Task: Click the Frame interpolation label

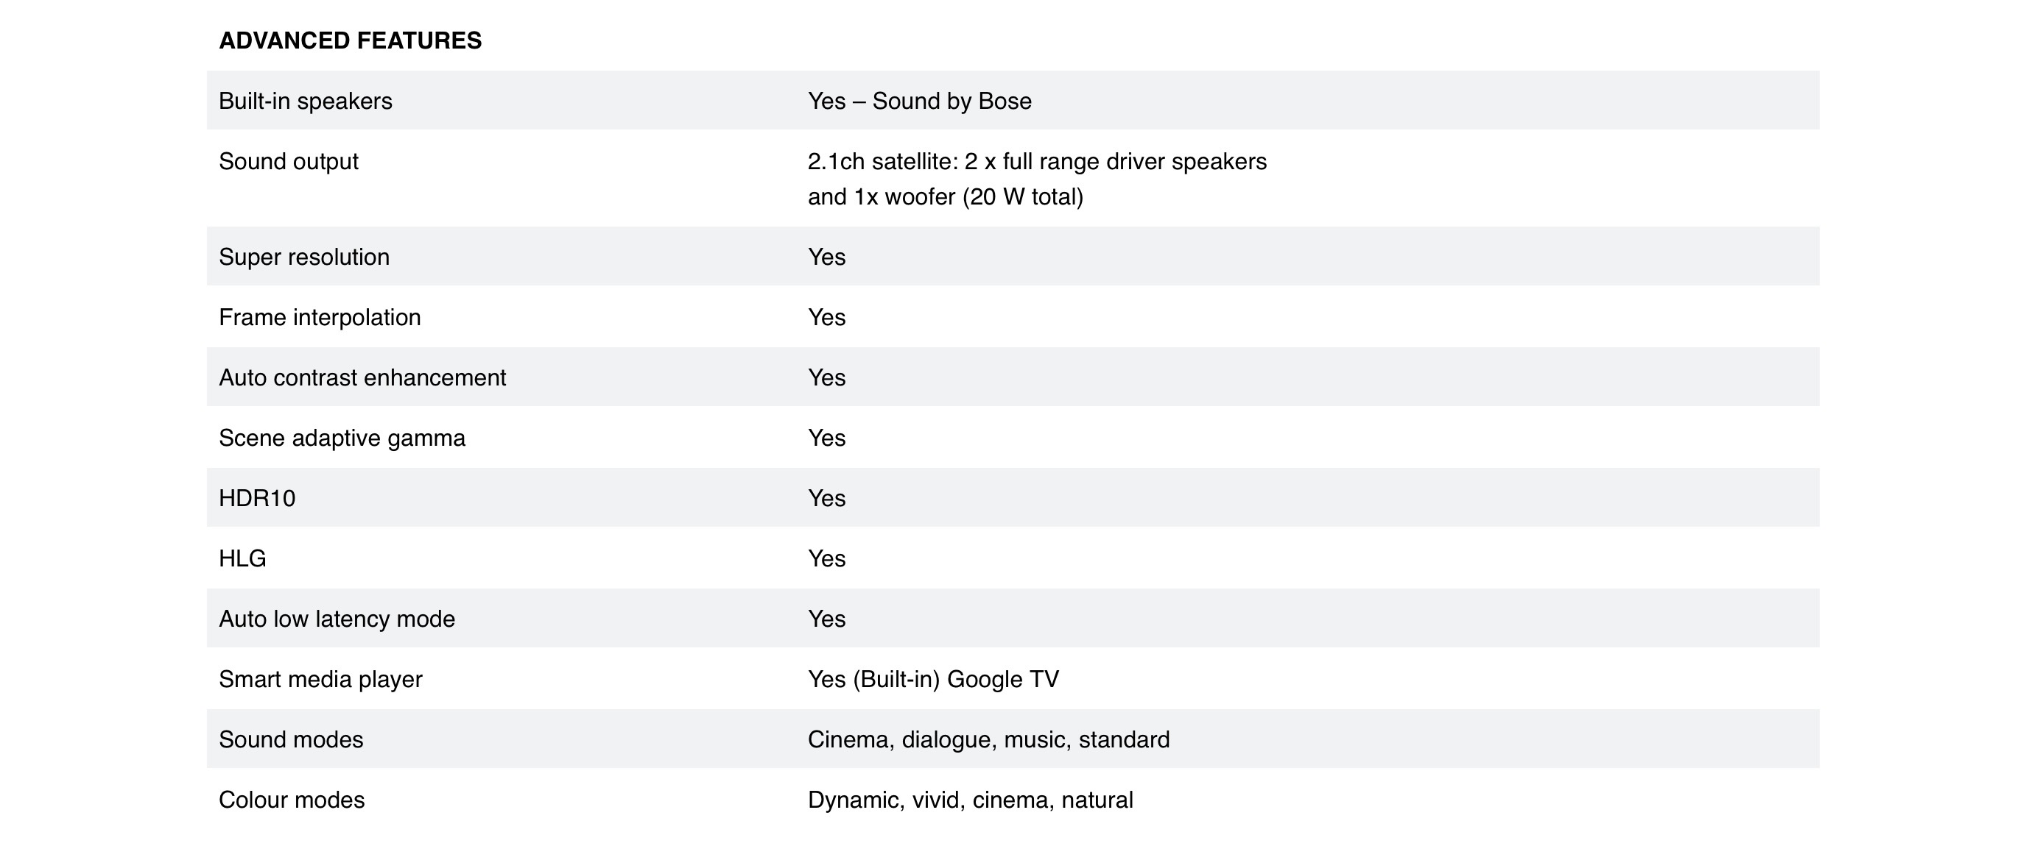Action: point(320,317)
